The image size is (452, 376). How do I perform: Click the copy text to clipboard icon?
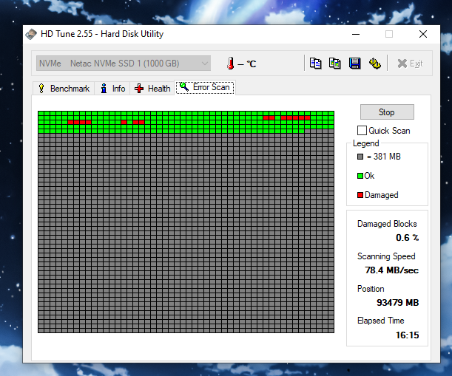pyautogui.click(x=315, y=63)
